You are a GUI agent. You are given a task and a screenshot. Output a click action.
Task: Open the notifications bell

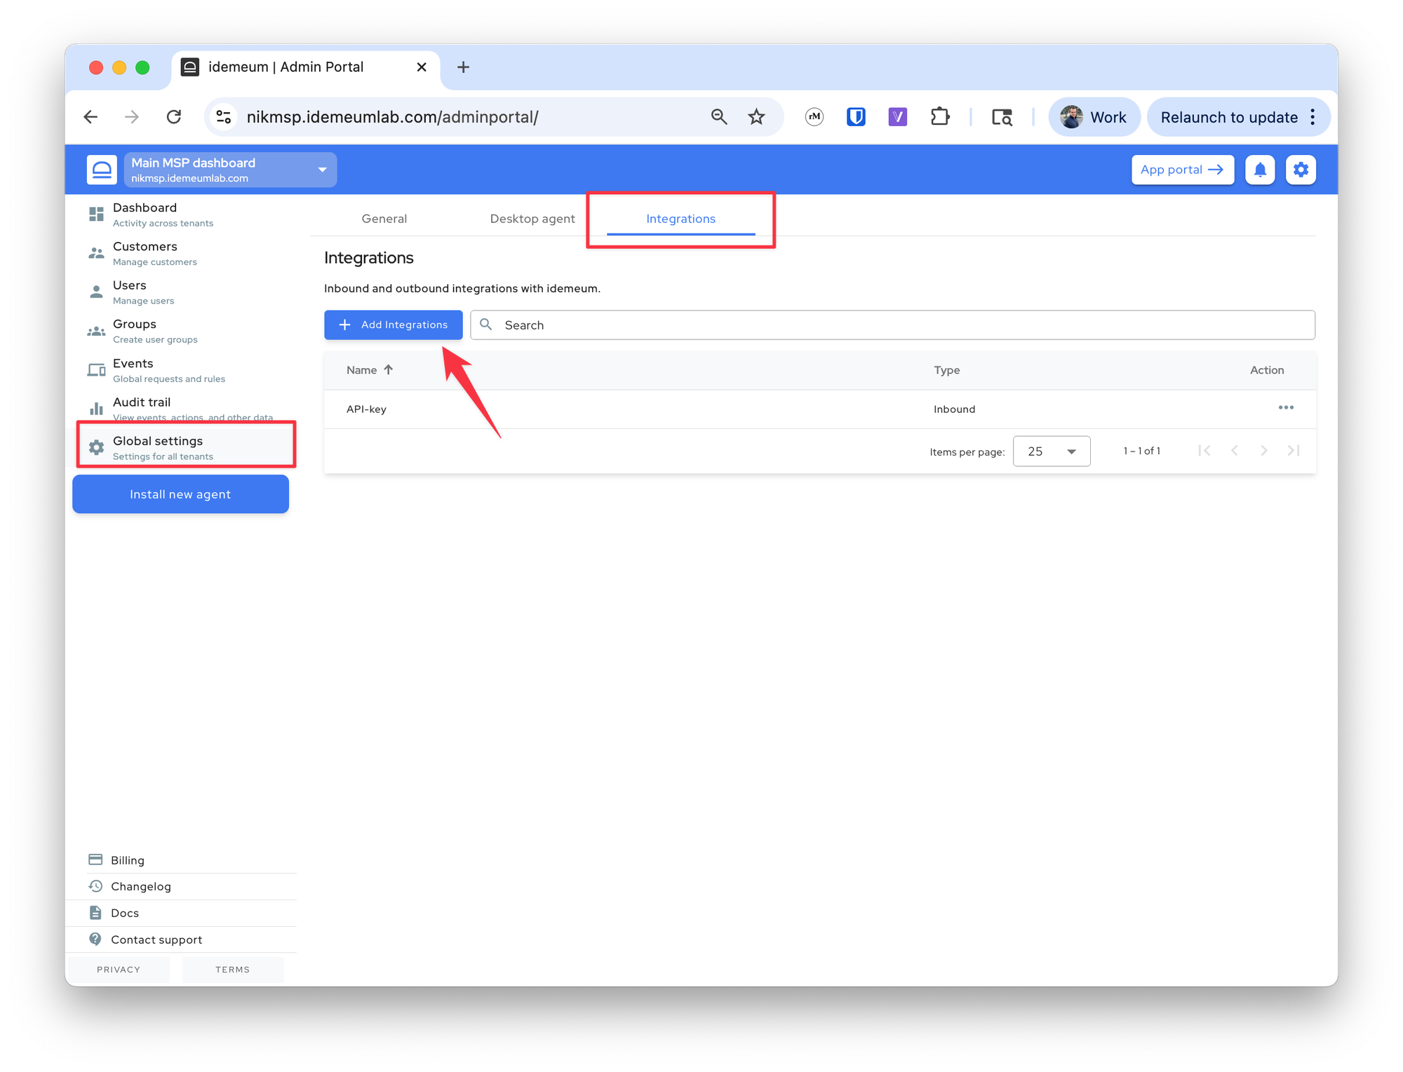pyautogui.click(x=1260, y=170)
